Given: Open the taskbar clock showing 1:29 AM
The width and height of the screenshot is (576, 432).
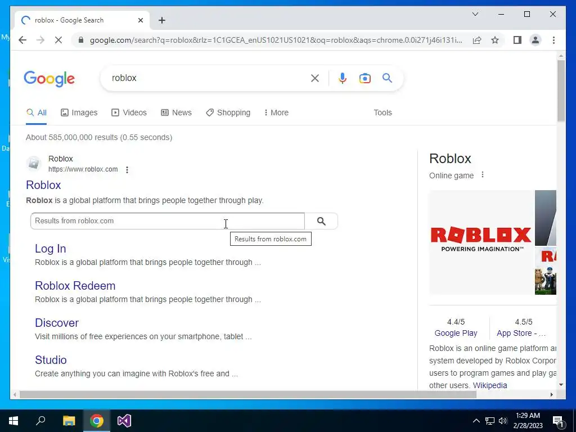Looking at the screenshot, I should 528,421.
